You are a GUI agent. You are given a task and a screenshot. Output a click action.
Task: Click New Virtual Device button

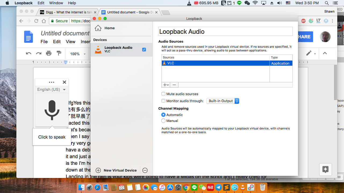point(116,170)
